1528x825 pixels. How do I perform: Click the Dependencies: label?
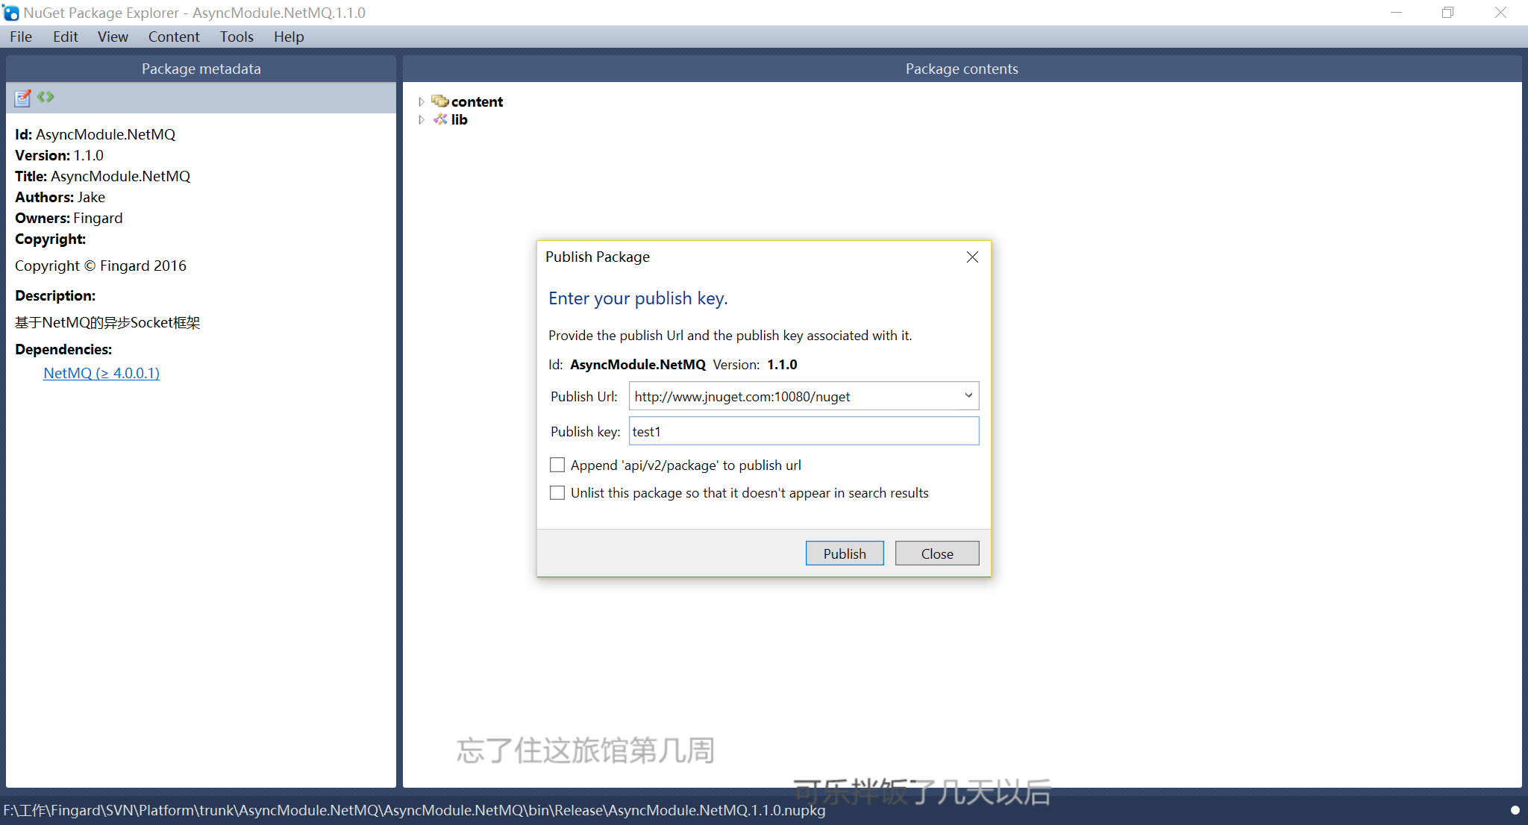pos(63,349)
